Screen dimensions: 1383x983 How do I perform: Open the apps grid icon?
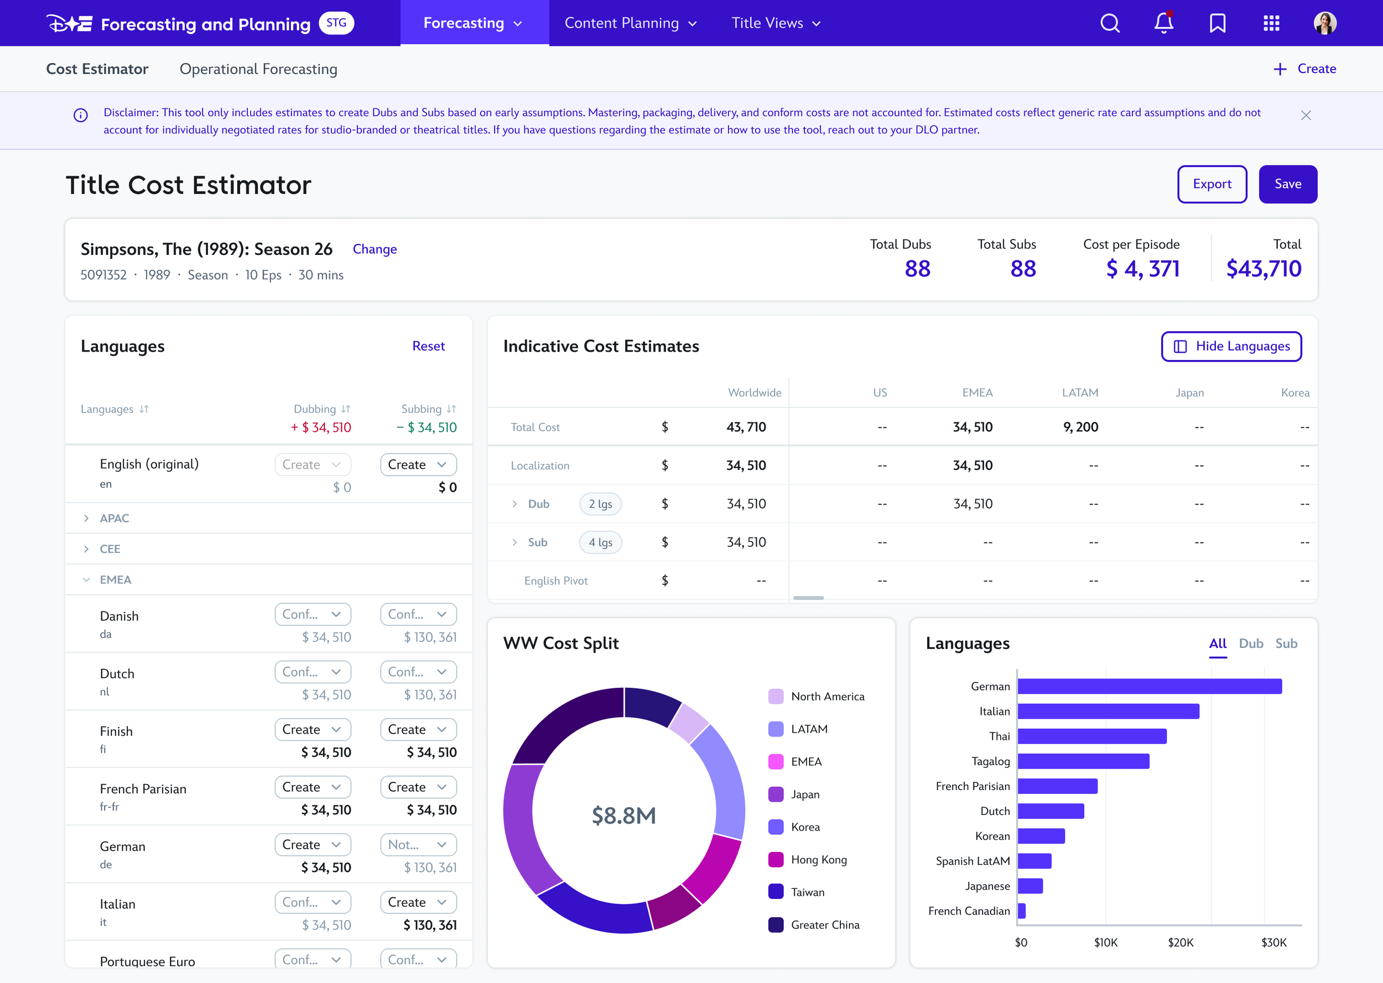click(1271, 24)
